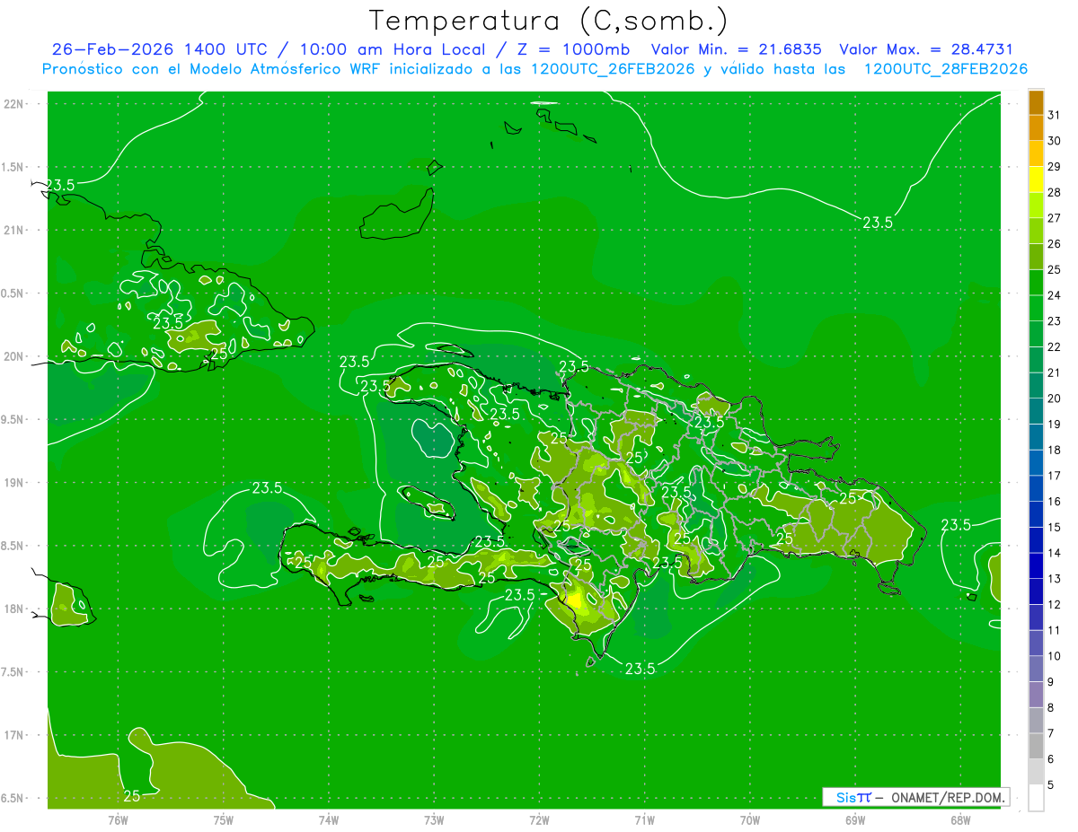
Task: Click the legend swatch between 29 and 30
Action: coord(1036,154)
